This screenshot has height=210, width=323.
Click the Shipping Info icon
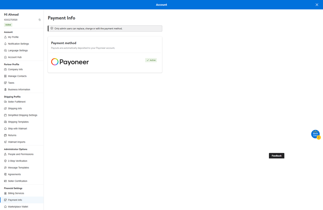coord(5,108)
